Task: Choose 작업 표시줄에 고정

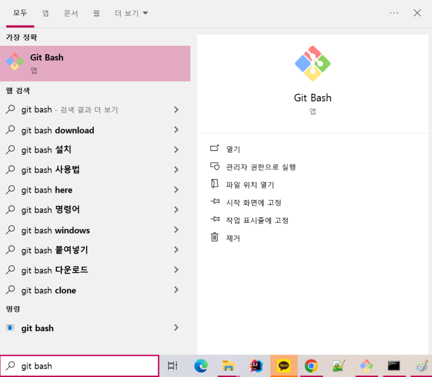Action: pos(257,220)
